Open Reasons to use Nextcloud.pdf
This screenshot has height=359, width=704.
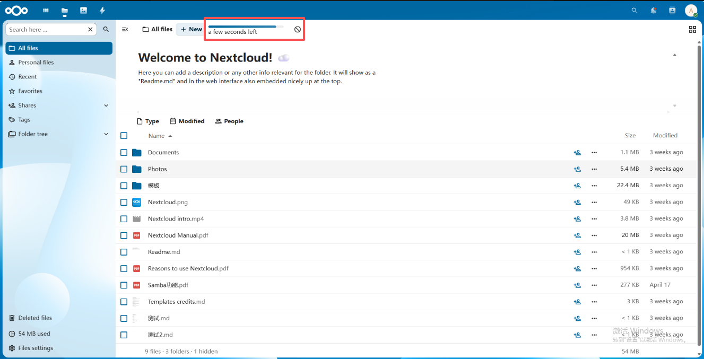[188, 268]
